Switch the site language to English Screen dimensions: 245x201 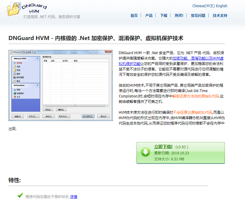[222, 6]
